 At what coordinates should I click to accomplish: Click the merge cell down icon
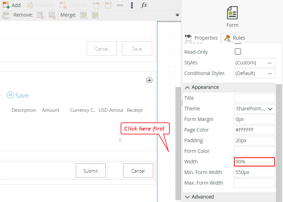(95, 16)
